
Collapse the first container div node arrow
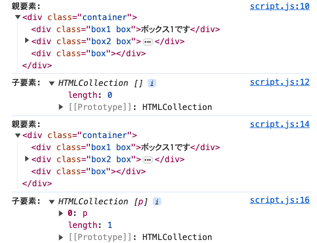coord(18,17)
